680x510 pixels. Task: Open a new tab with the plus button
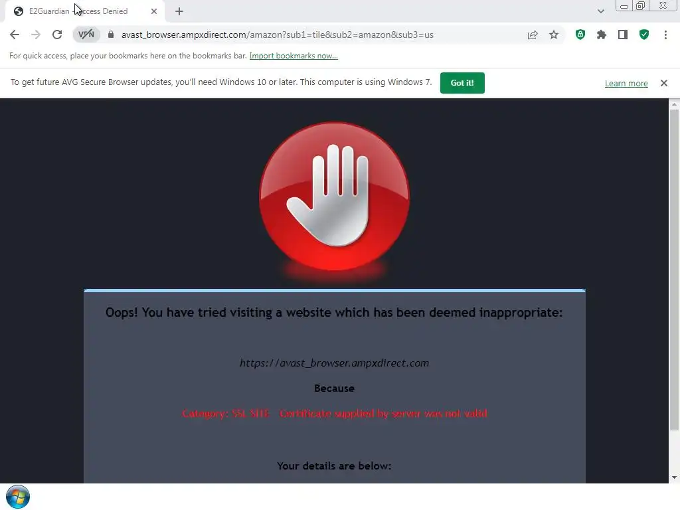coord(179,11)
